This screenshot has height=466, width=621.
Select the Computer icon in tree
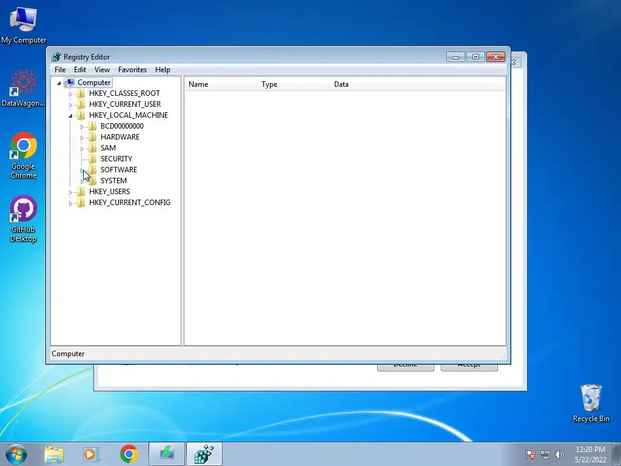click(70, 83)
